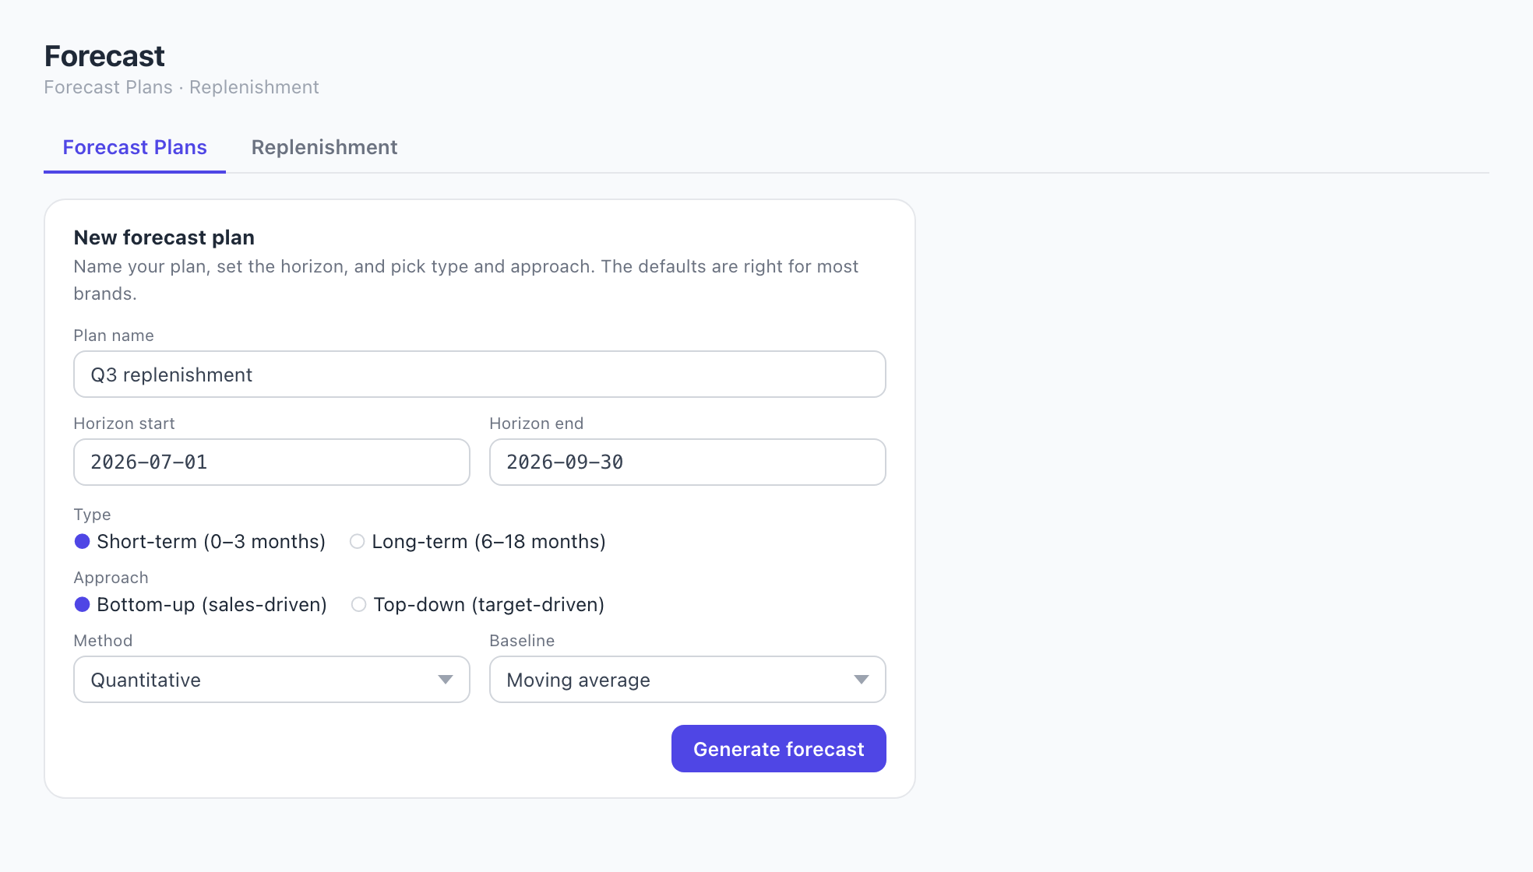Open the Forecast Plans tab

pos(135,147)
